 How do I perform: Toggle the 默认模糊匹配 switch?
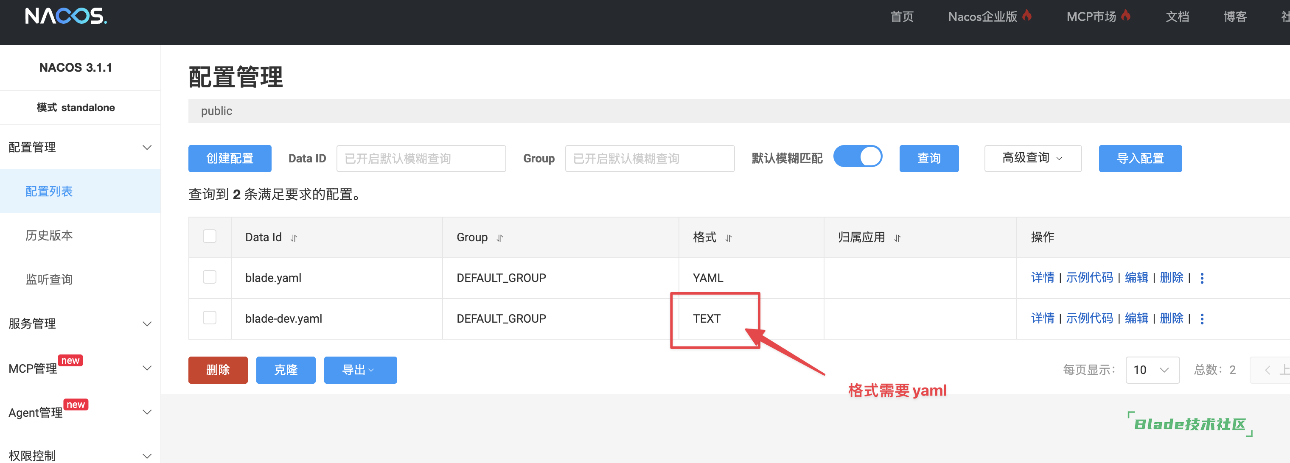[x=857, y=157]
